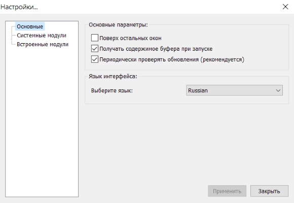Select the Основные settings category

(x=30, y=26)
